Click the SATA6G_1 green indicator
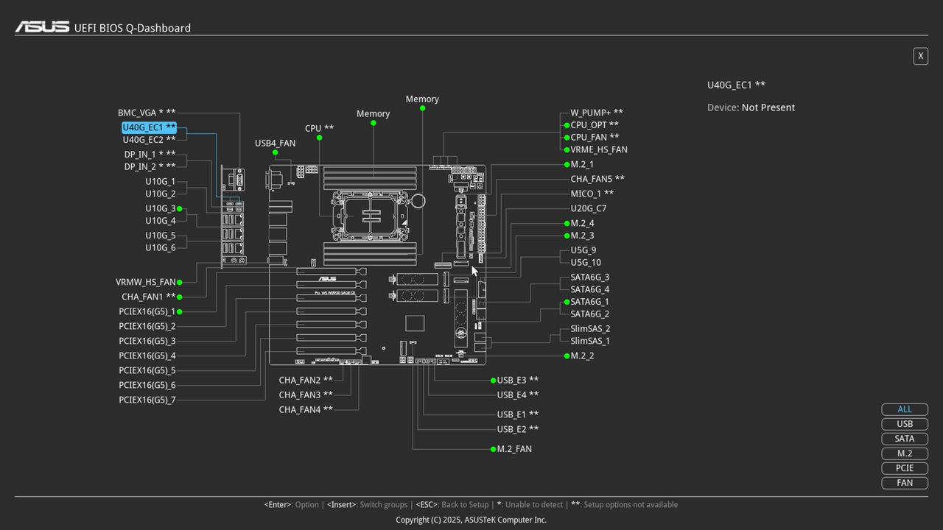The width and height of the screenshot is (943, 530). (566, 302)
